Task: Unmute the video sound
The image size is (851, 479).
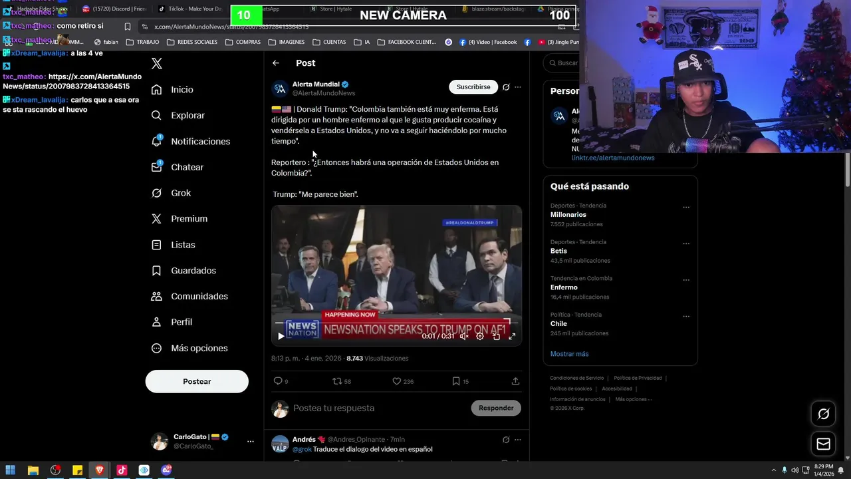Action: pos(464,336)
